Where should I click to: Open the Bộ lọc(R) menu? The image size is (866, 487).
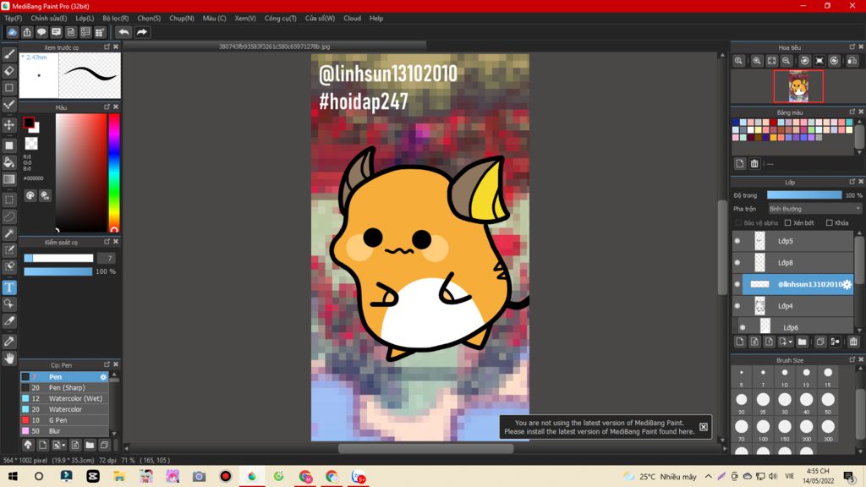[115, 19]
